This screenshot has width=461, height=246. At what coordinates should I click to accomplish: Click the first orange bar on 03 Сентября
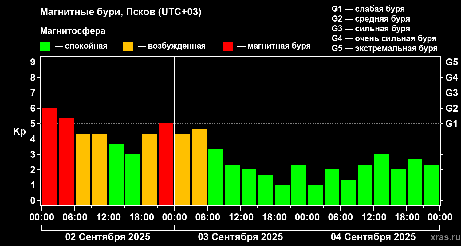[183, 170]
